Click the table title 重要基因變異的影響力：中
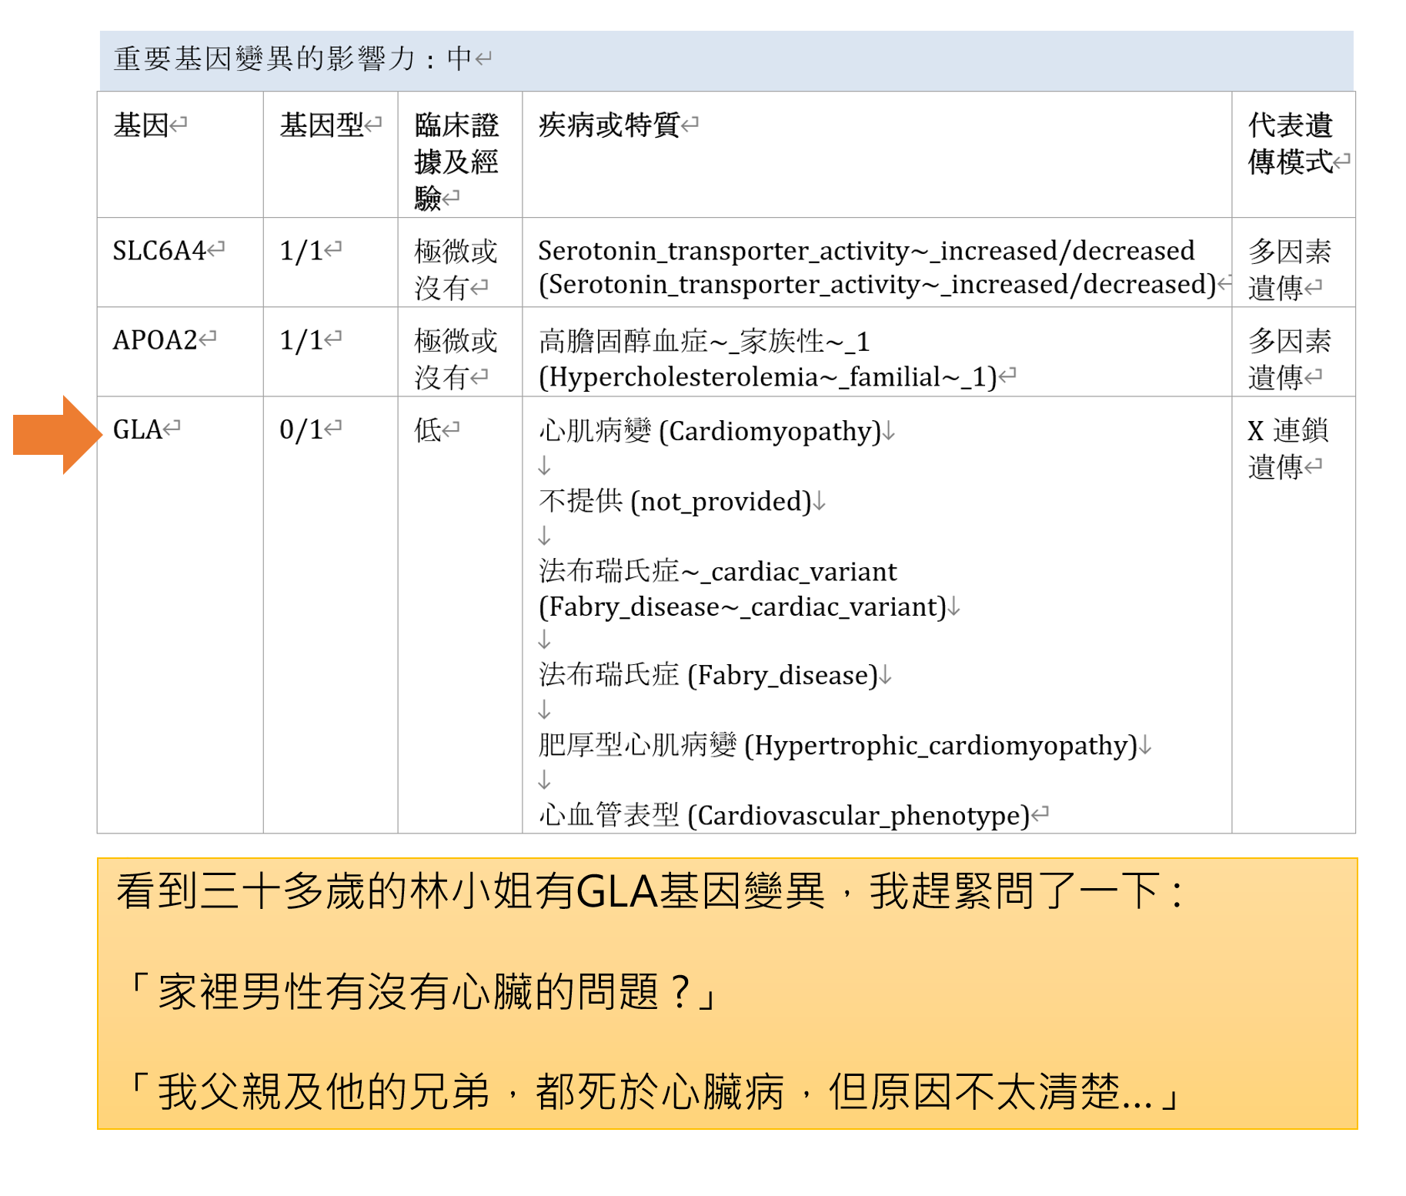Screen dimensions: 1406x1196 tap(292, 58)
